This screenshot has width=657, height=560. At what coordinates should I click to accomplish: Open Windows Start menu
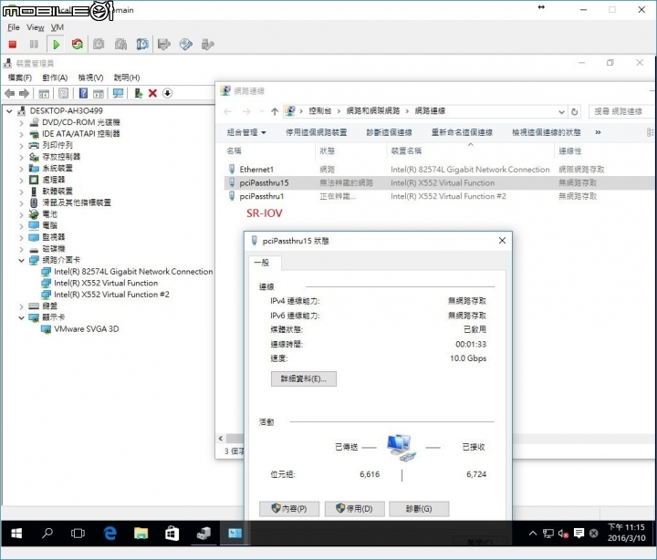(16, 534)
